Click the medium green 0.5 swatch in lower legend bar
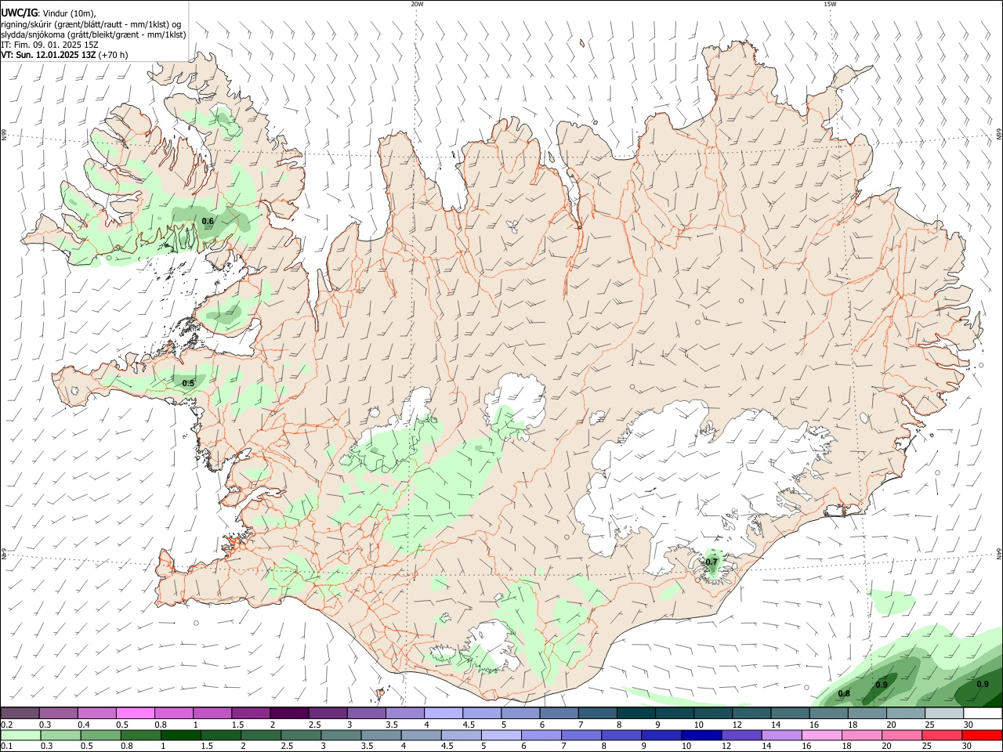This screenshot has width=1003, height=752. [100, 735]
